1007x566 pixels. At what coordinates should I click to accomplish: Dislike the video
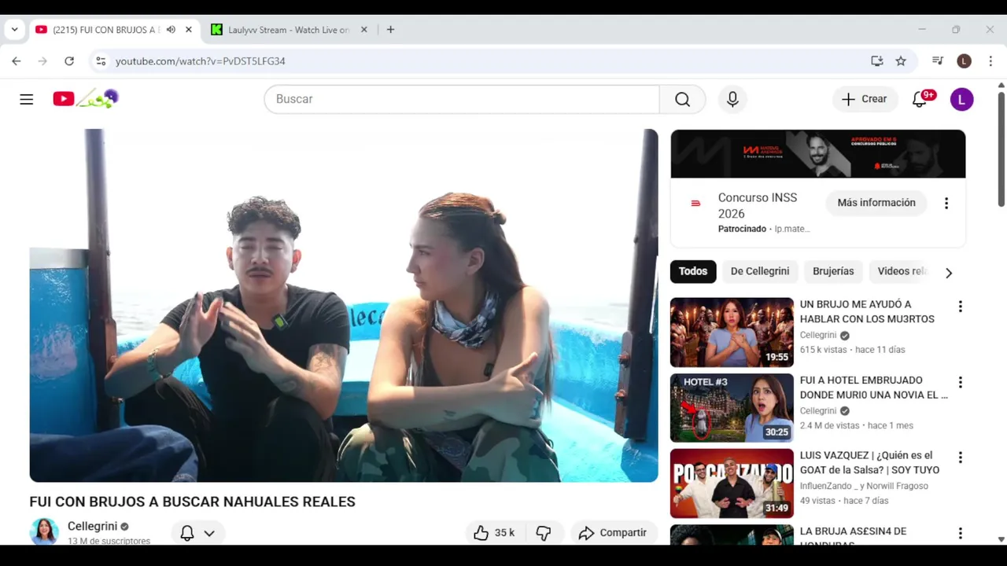tap(544, 533)
